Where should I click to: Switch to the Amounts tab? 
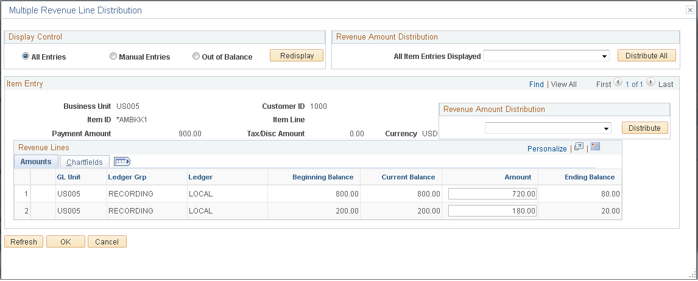coord(36,161)
